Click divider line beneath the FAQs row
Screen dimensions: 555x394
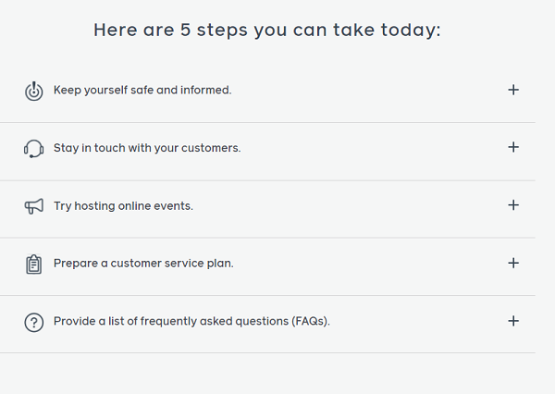[267, 353]
